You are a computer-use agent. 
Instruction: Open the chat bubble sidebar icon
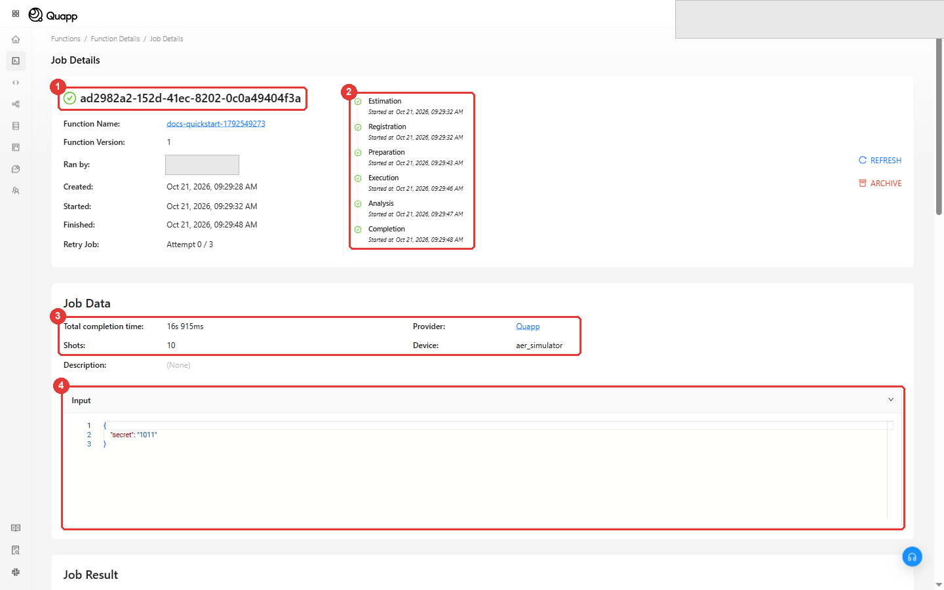click(x=16, y=169)
